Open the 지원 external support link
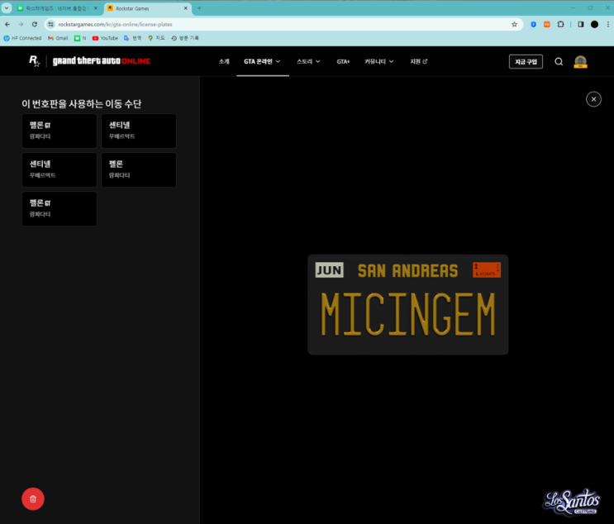The image size is (614, 524). [419, 61]
